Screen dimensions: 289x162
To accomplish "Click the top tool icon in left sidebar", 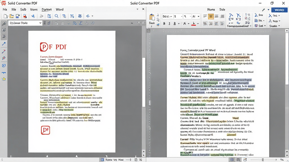I will pyautogui.click(x=4, y=23).
